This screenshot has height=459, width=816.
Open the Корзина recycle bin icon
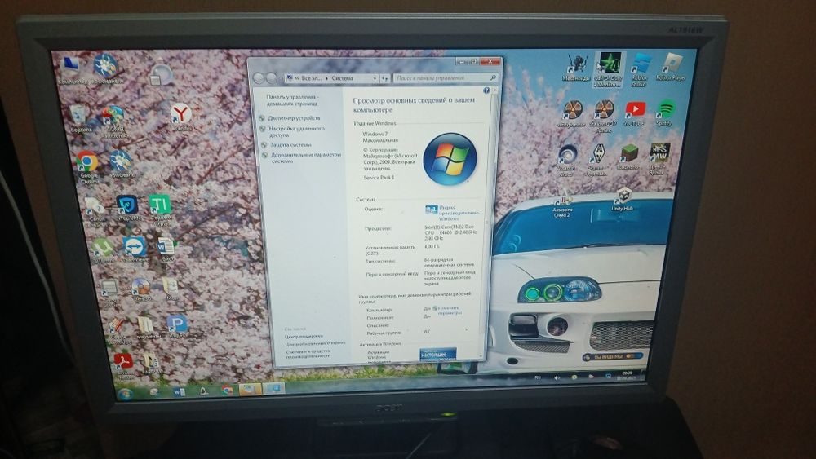point(80,118)
